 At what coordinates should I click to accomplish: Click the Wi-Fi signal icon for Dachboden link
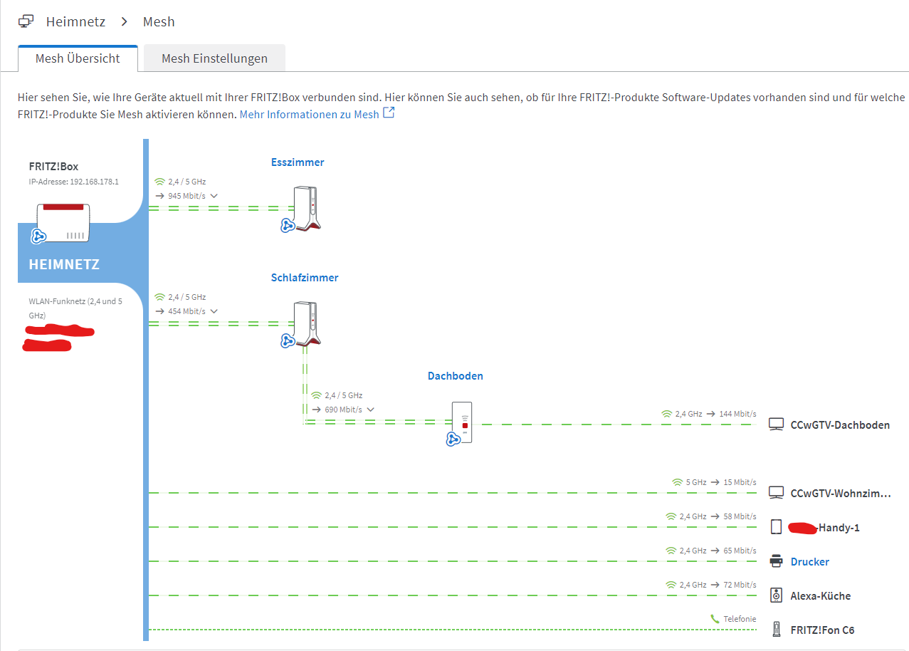click(316, 395)
